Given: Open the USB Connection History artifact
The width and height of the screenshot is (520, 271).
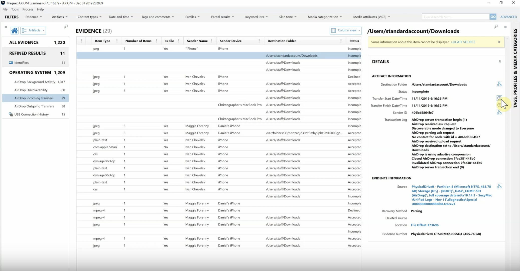Looking at the screenshot, I should (x=36, y=114).
